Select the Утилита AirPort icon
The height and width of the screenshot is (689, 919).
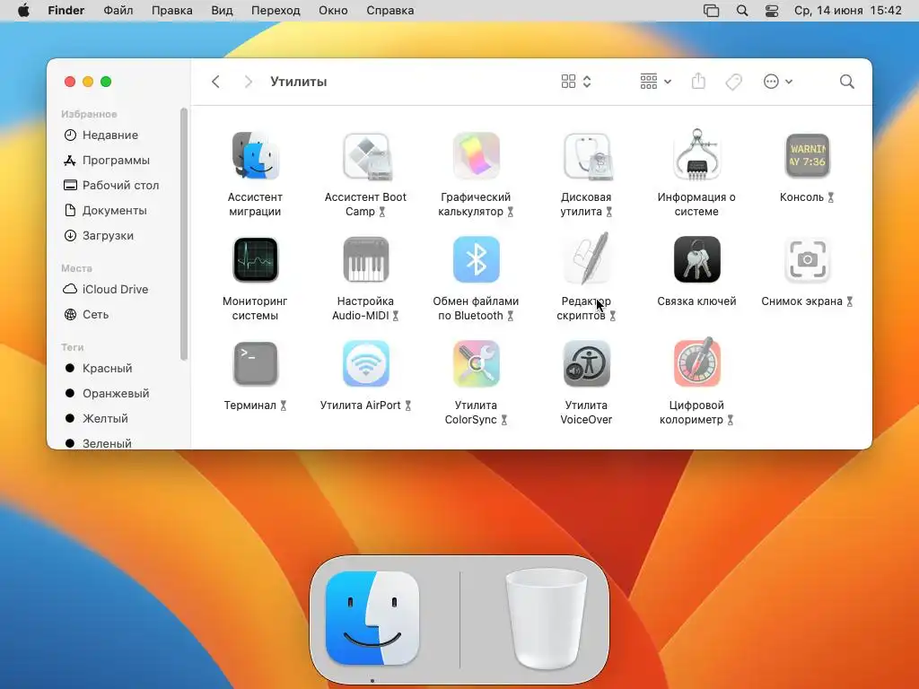pyautogui.click(x=366, y=364)
